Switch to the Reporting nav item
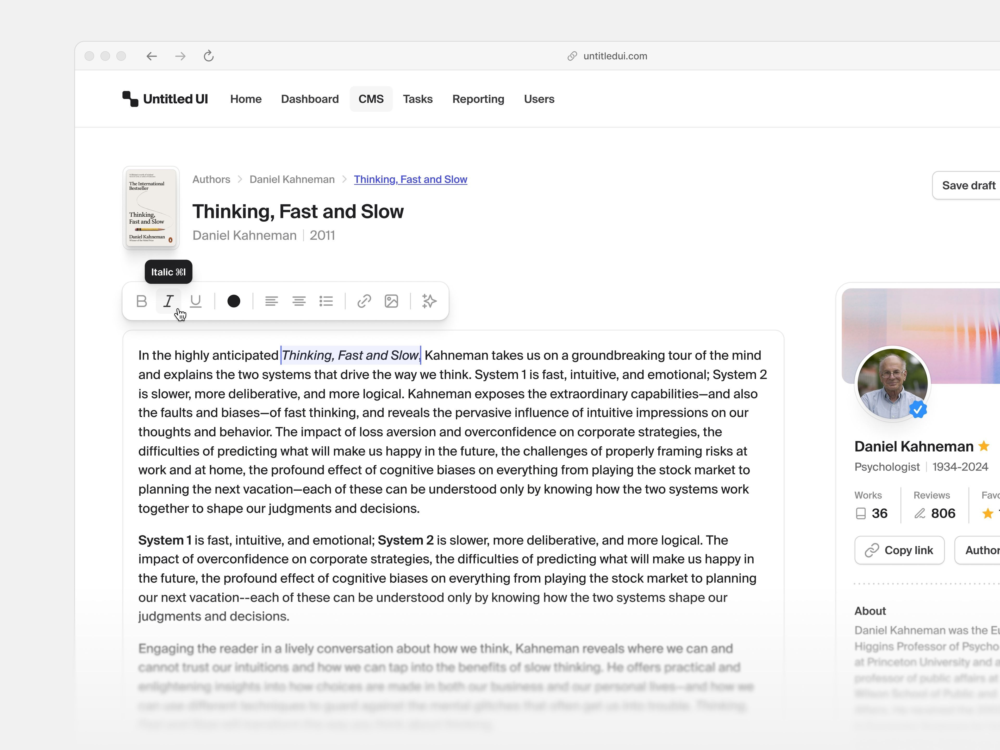Screen dimensions: 1000x750 [478, 99]
